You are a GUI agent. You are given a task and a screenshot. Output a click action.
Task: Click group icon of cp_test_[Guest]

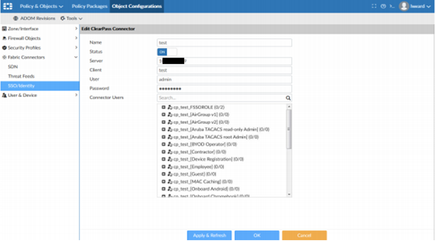170,174
